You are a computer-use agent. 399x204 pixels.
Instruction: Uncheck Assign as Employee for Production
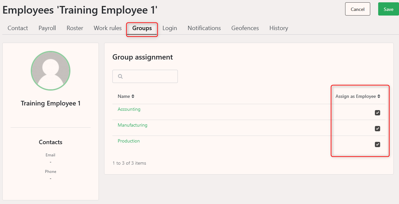point(378,144)
